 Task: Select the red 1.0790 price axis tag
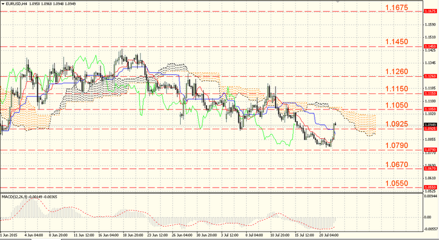point(430,150)
